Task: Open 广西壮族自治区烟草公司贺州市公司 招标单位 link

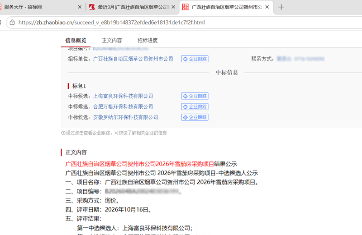Action: click(133, 59)
